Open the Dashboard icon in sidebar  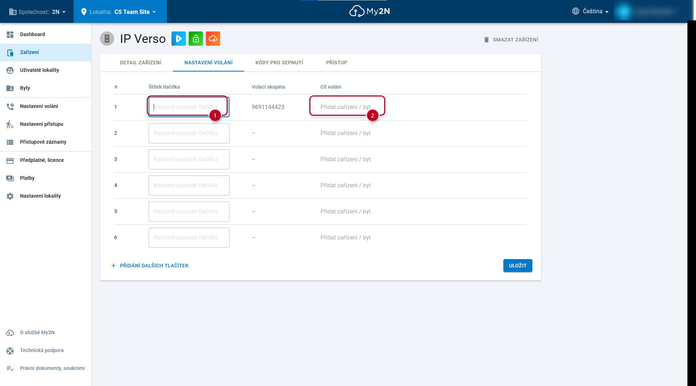tap(10, 34)
